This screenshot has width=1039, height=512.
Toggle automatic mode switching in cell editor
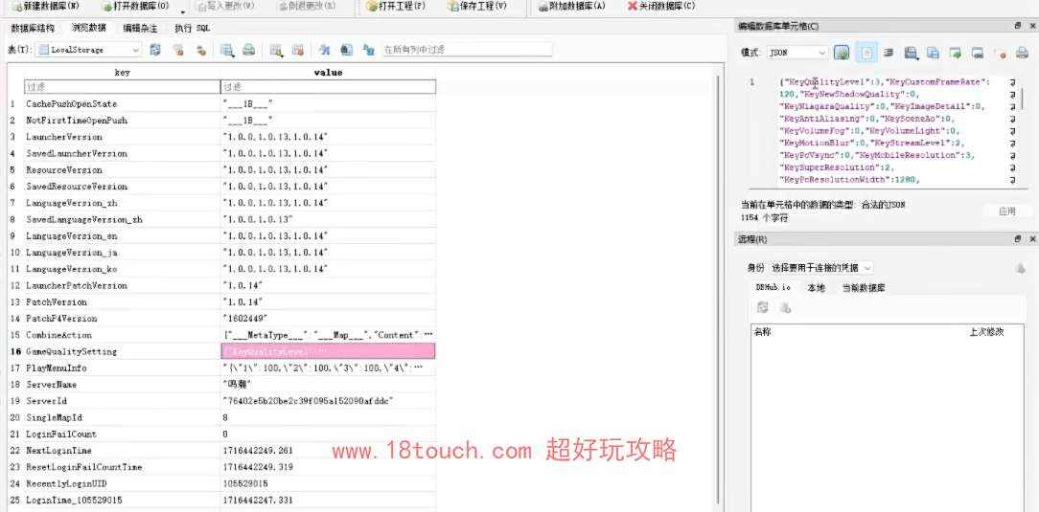(x=842, y=53)
